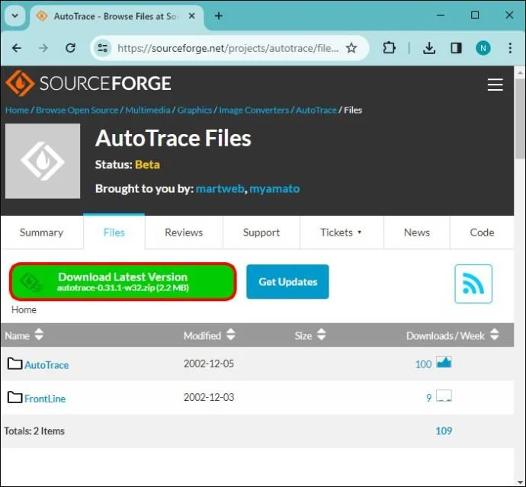This screenshot has width=526, height=487.
Task: Click the AutoTrace breadcrumb link
Action: point(316,110)
